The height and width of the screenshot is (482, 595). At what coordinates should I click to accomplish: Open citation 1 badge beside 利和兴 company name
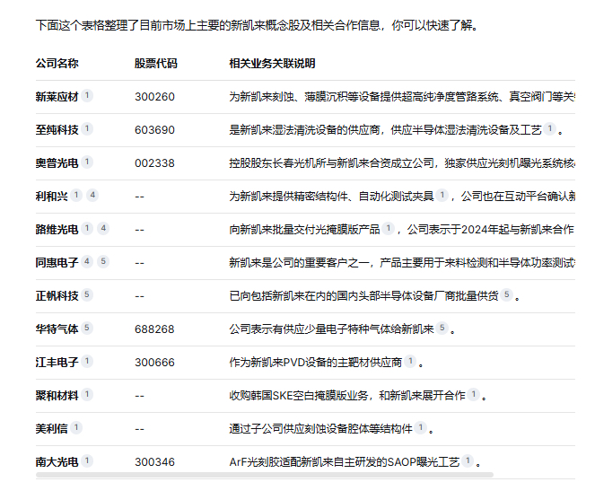pos(76,196)
